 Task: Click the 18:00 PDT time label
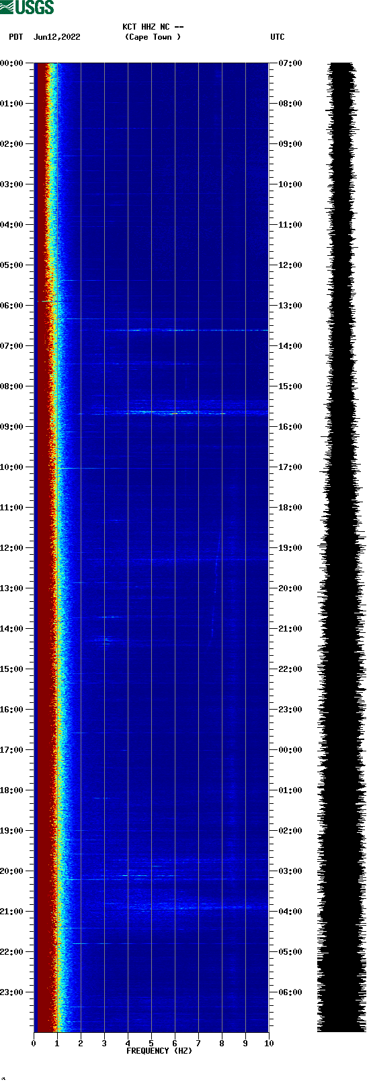(11, 790)
